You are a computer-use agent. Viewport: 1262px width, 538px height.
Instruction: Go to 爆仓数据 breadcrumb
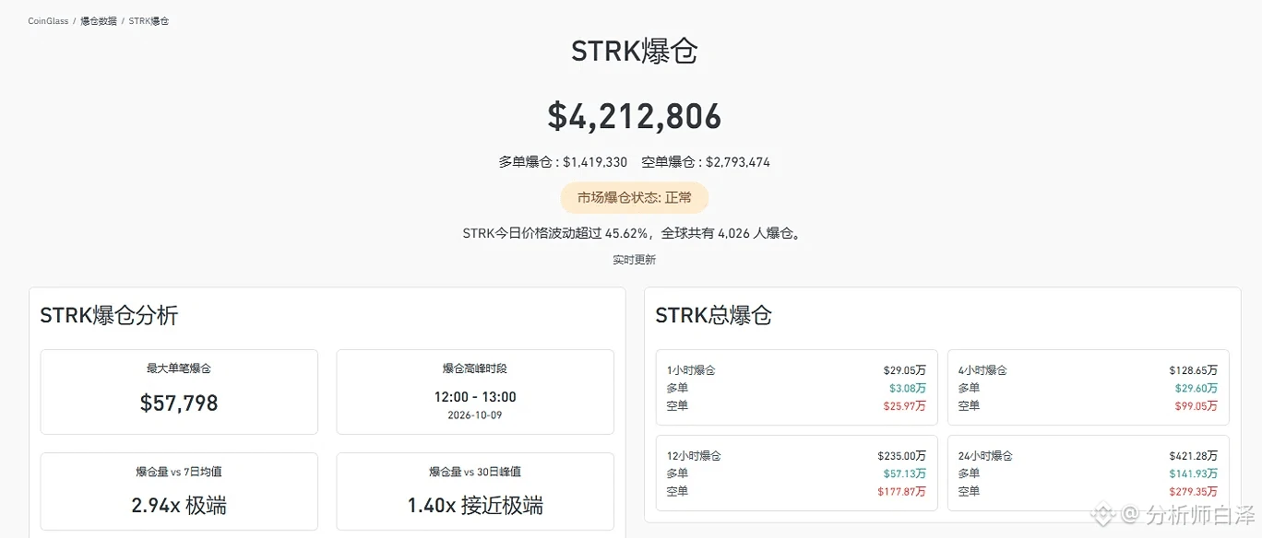(98, 20)
